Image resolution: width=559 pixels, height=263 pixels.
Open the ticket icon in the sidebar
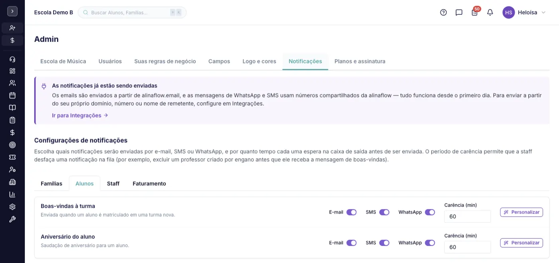point(12,157)
